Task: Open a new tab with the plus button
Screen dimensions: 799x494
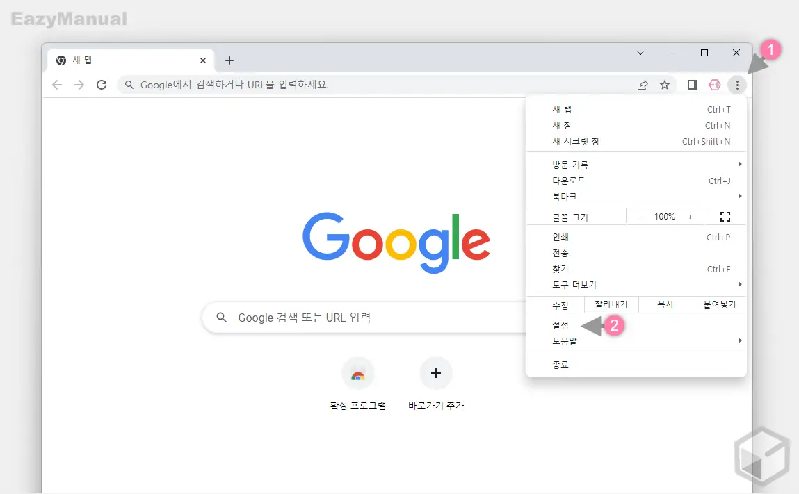Action: point(229,60)
